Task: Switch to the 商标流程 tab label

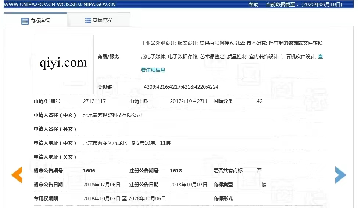Action: [102, 21]
